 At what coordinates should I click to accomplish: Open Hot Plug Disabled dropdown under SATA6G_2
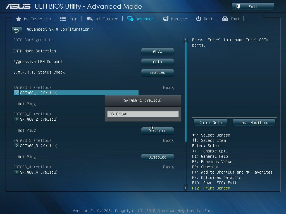pyautogui.click(x=158, y=131)
